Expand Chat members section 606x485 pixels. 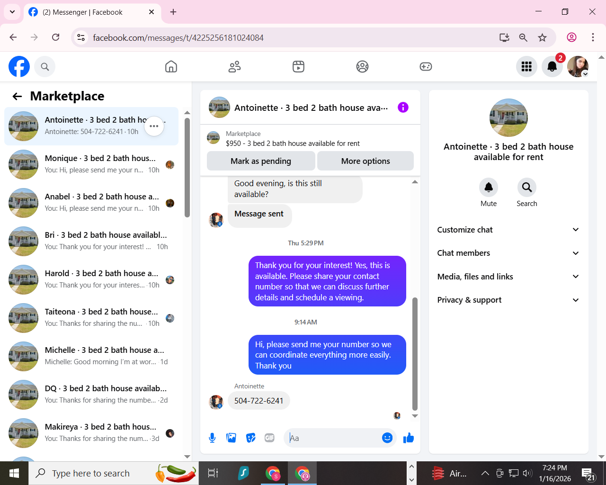[x=508, y=253]
